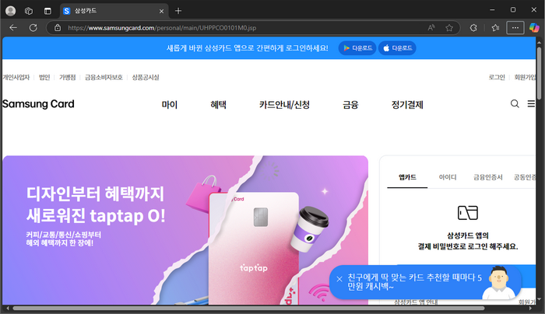The height and width of the screenshot is (314, 545).
Task: Expand the 카드안내/신청 navigation menu
Action: 284,104
